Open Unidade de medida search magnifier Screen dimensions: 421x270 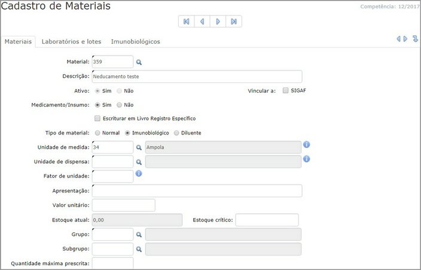click(139, 148)
